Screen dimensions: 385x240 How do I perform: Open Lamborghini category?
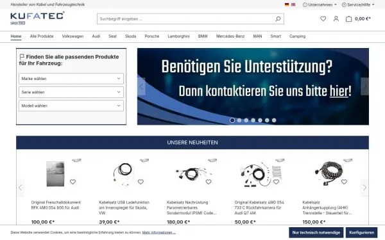[179, 36]
